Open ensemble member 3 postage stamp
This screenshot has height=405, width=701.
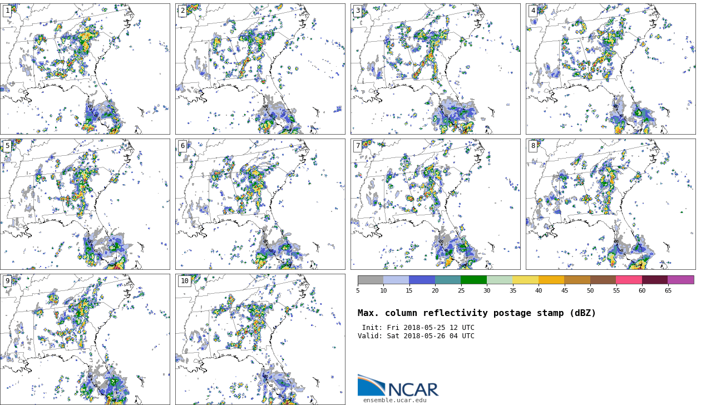(x=435, y=69)
